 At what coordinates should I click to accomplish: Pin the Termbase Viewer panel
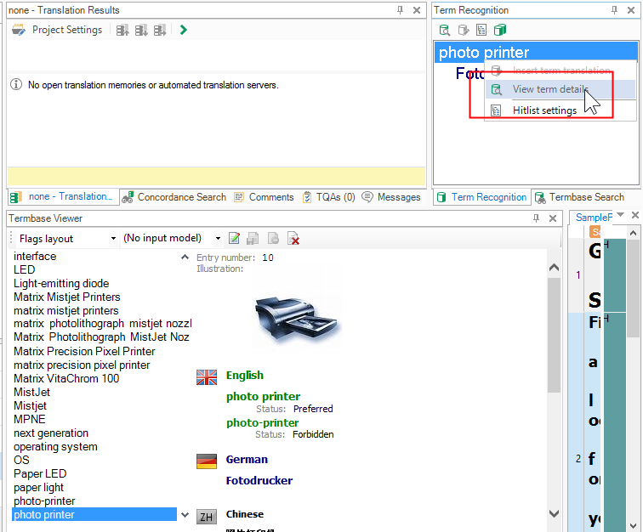(537, 218)
